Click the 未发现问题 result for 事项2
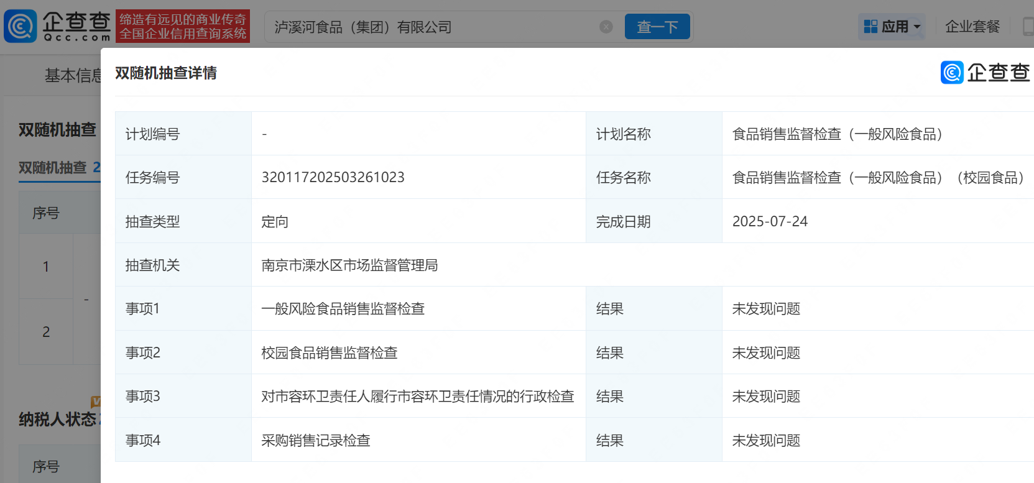The image size is (1034, 483). tap(766, 353)
